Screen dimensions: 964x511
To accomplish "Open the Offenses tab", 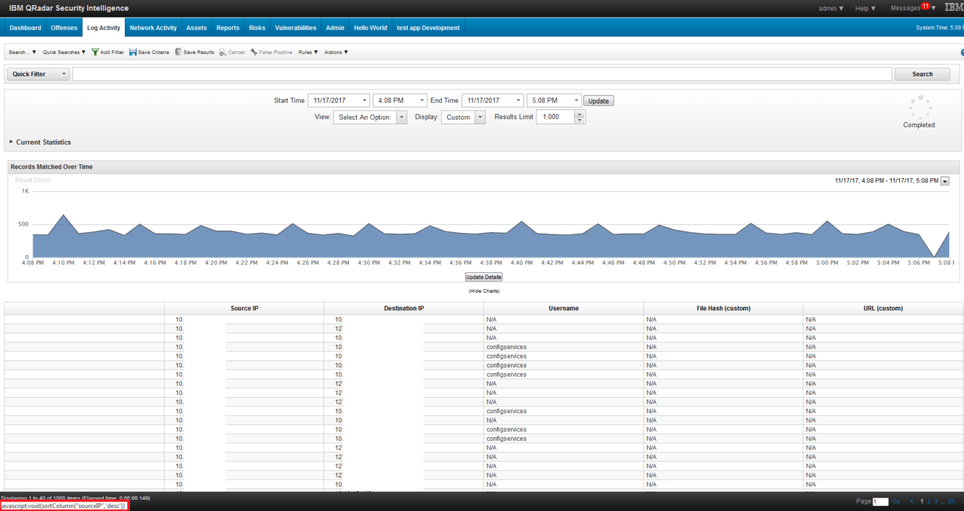I will (x=63, y=27).
